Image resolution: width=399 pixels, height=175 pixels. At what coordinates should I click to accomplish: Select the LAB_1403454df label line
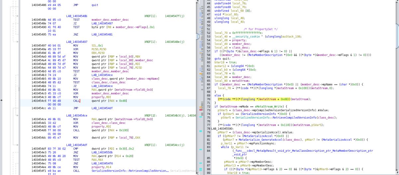[77, 145]
